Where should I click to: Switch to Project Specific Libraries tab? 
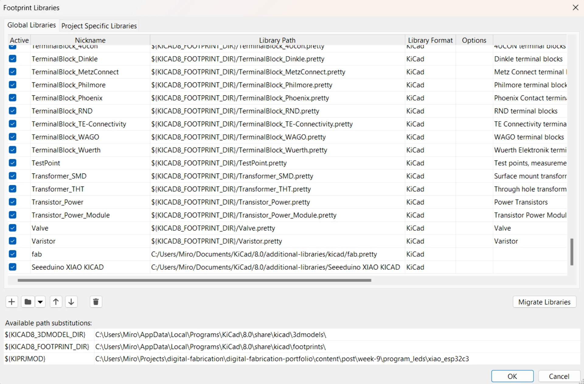click(99, 26)
